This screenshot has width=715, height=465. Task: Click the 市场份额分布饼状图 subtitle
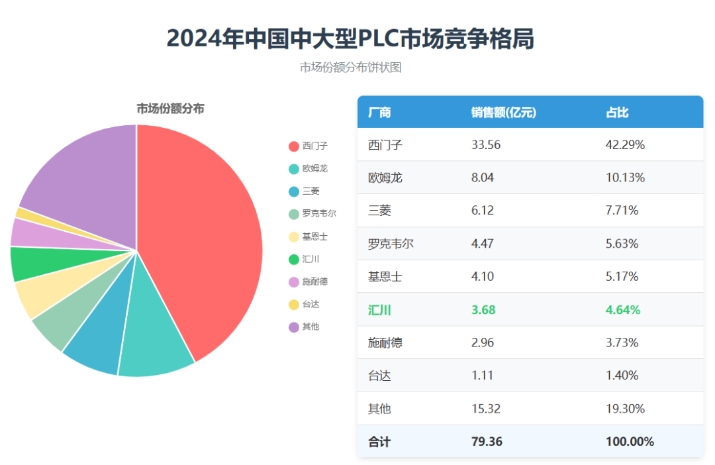pos(350,68)
